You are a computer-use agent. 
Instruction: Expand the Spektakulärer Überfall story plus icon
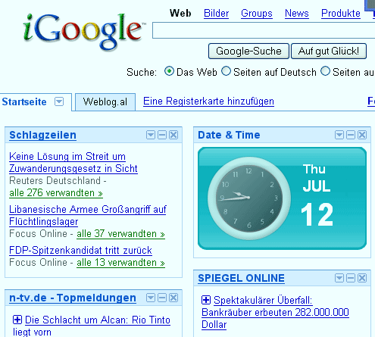click(206, 300)
